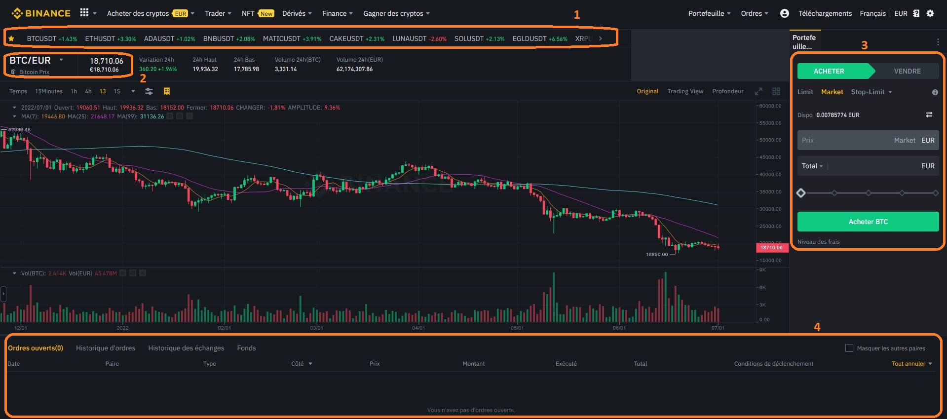Switch to Trading View chart tab
This screenshot has height=419, width=947.
tap(685, 91)
